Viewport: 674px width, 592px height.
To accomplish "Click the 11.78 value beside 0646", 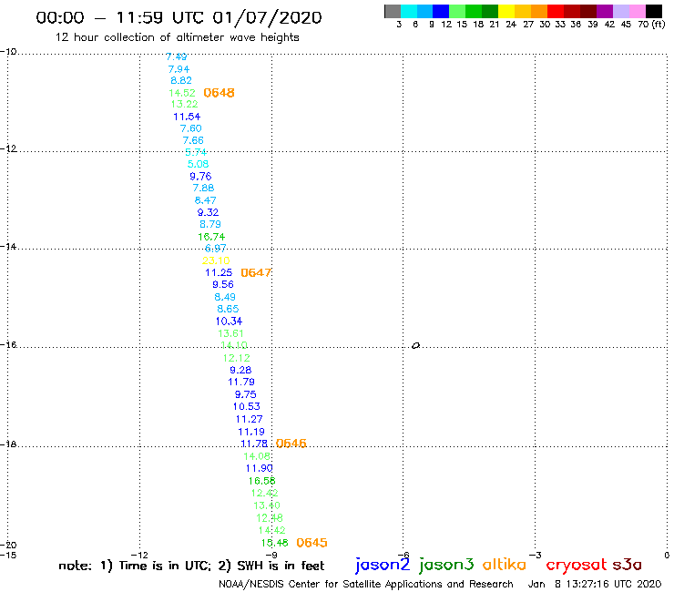I will 254,444.
